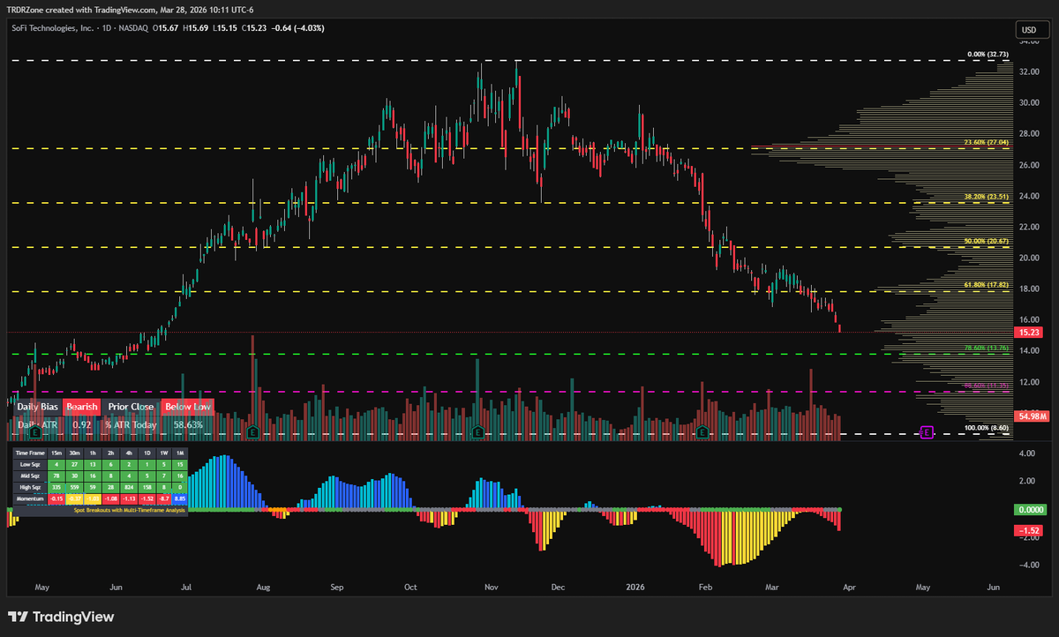
Task: Click the green 0.0000 indicator value label
Action: point(1032,510)
